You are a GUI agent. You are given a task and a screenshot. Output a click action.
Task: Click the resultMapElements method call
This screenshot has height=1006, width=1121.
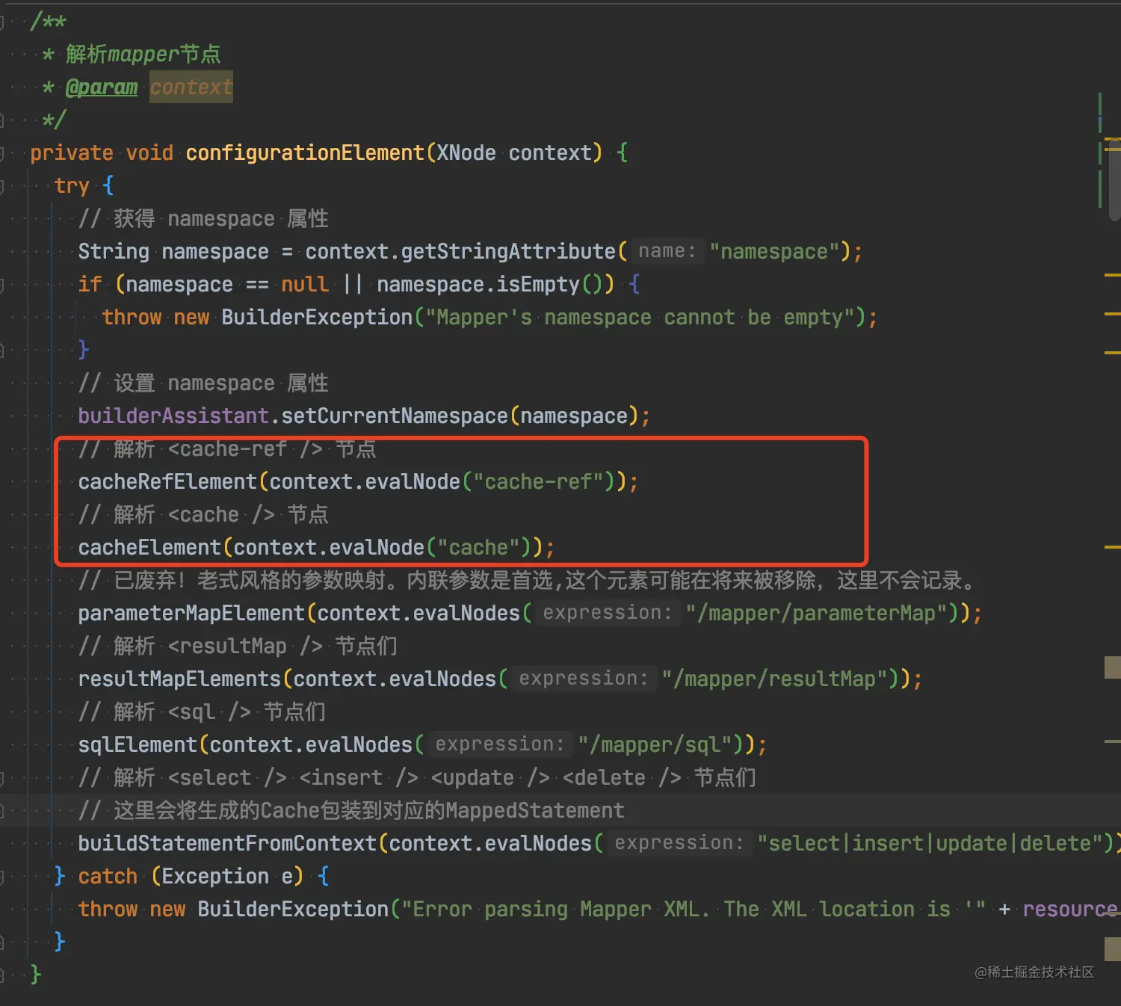(179, 679)
